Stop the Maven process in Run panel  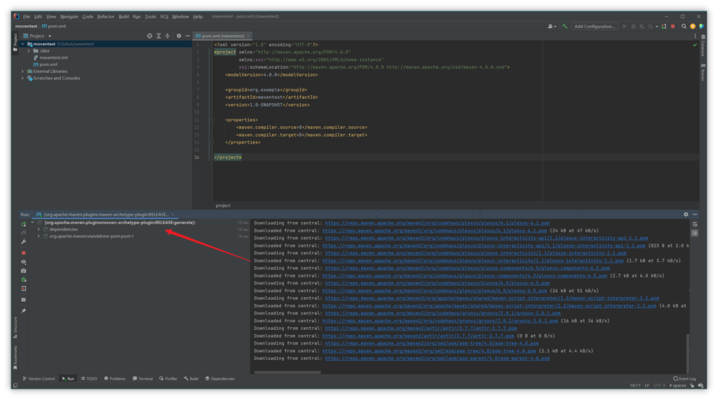23,253
